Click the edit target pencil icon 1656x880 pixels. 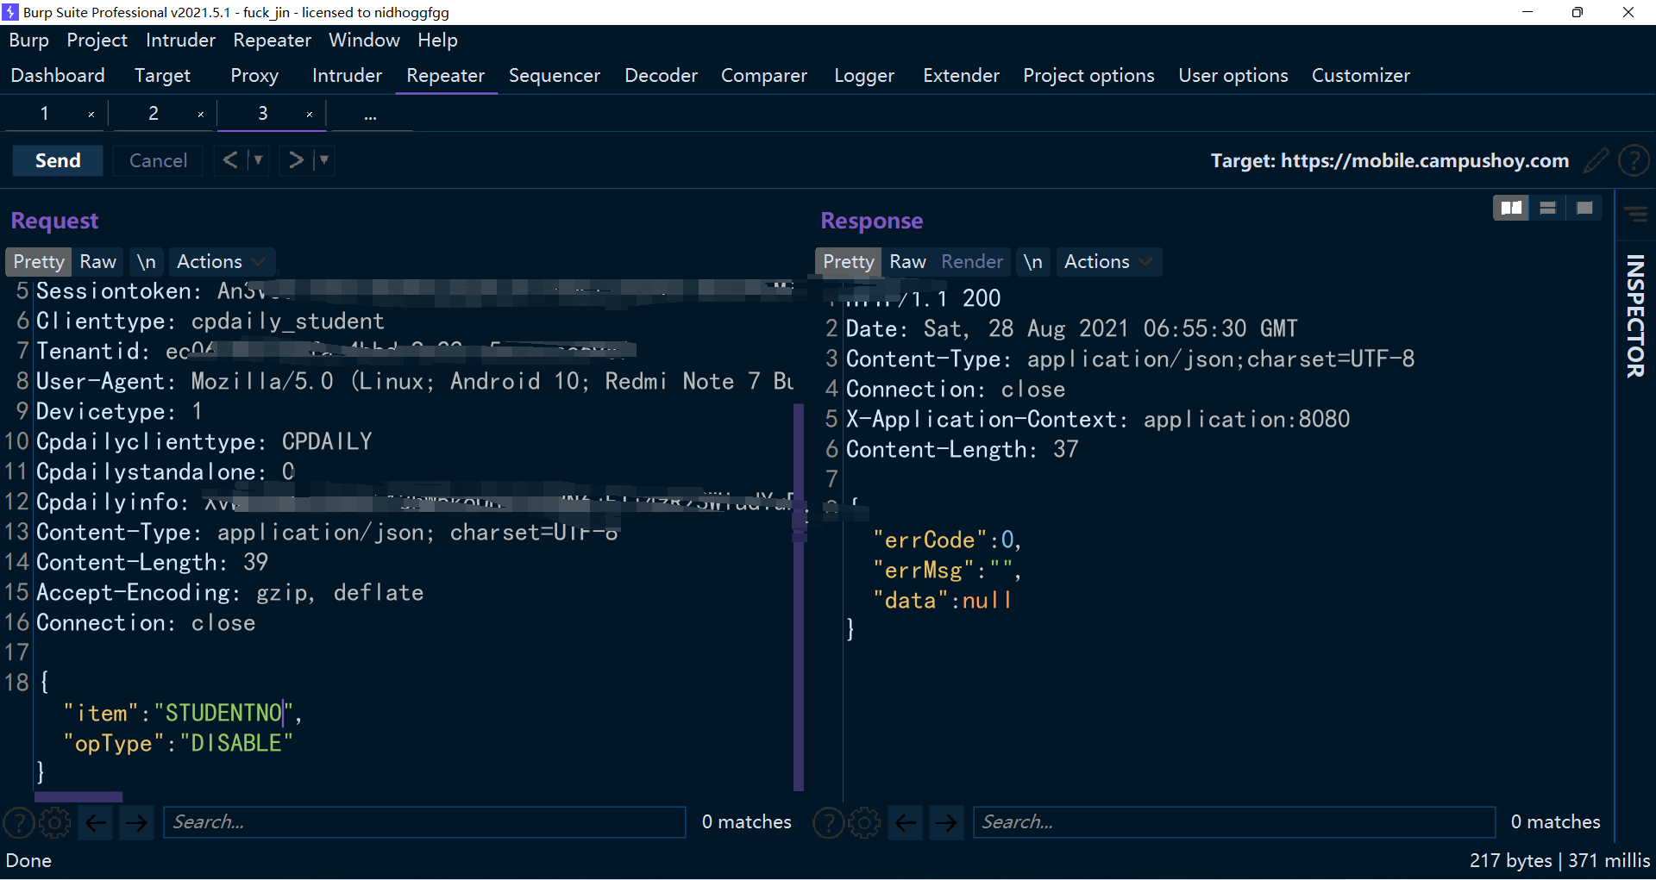coord(1596,160)
